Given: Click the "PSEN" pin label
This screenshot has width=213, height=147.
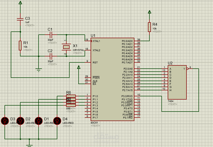Looking at the screenshot, I should click(96, 78).
